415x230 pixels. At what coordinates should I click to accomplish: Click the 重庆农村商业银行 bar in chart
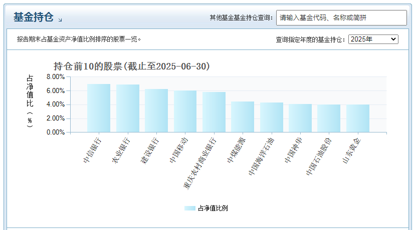pos(214,112)
